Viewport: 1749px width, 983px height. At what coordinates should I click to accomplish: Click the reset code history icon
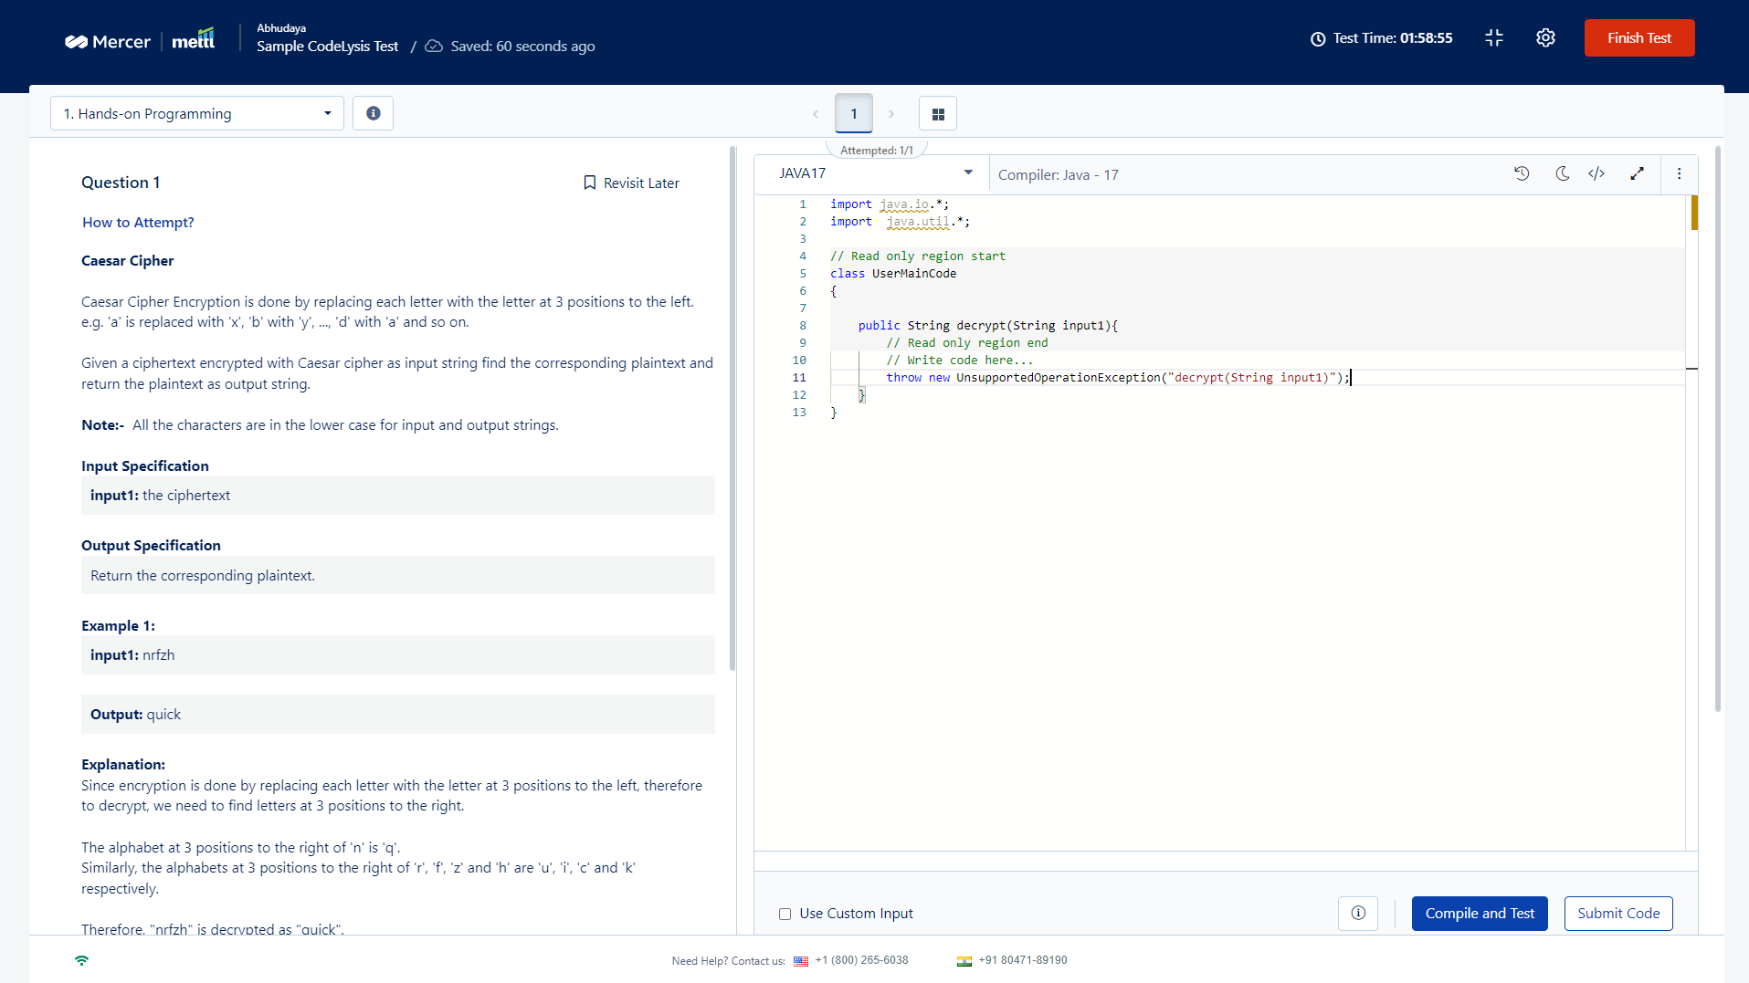[x=1522, y=173]
